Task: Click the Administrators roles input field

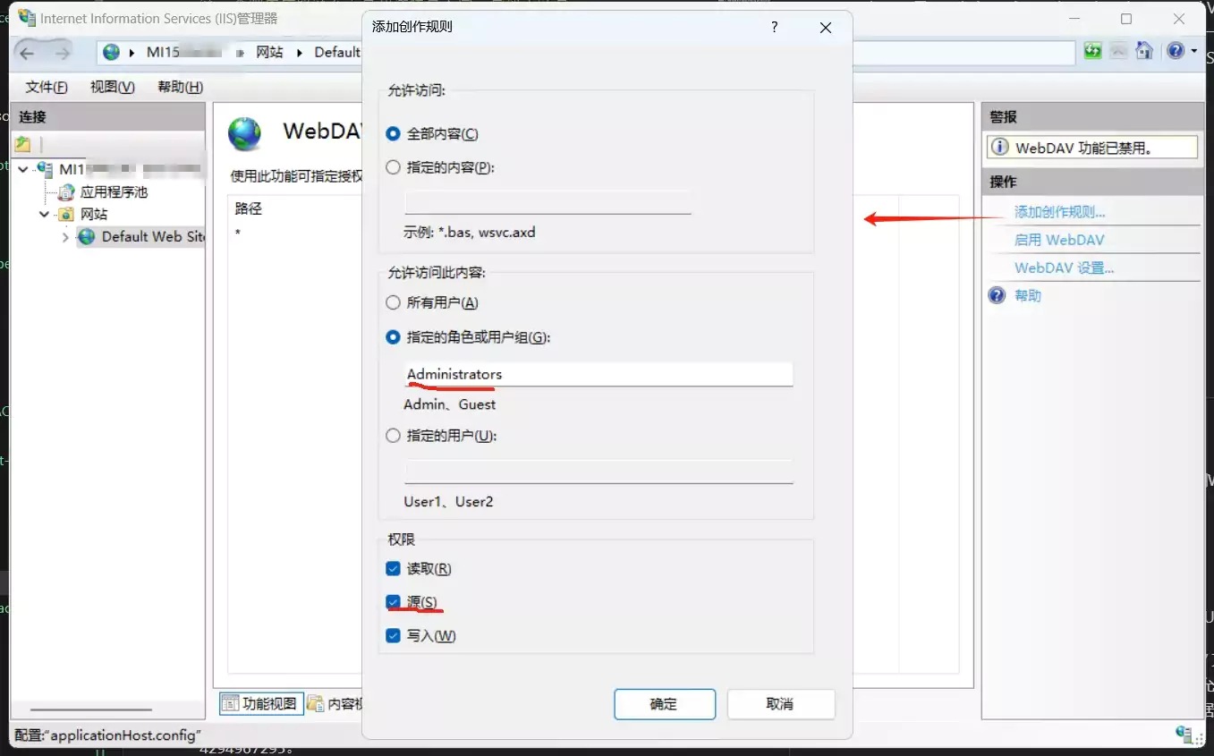Action: click(x=599, y=374)
